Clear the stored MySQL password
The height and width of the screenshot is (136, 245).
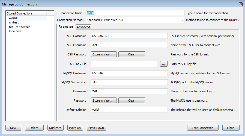[x=132, y=100]
